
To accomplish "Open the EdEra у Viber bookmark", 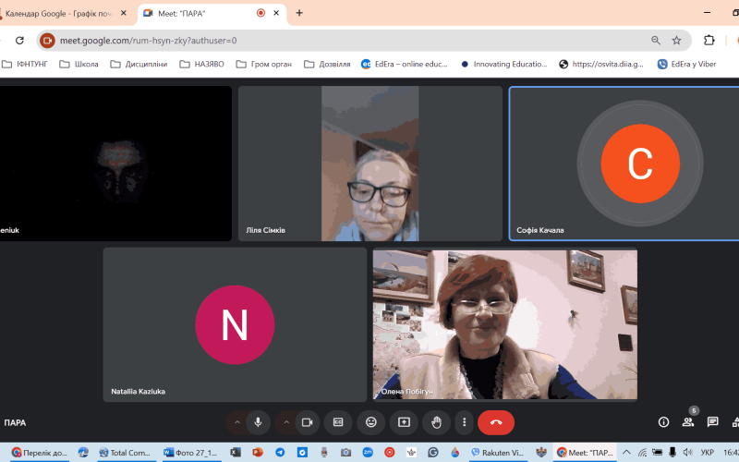I will point(687,64).
